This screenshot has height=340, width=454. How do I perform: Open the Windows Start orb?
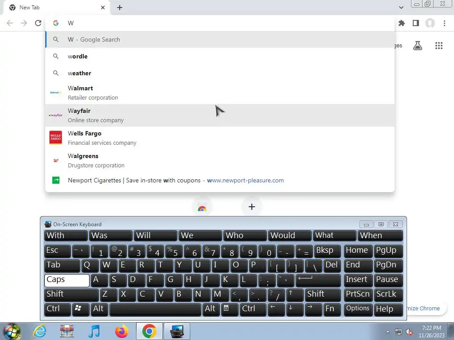point(12,331)
